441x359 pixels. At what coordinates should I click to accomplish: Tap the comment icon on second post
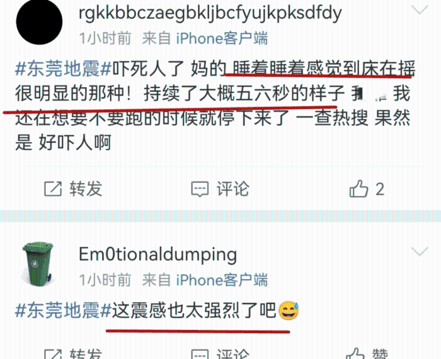coord(200,354)
